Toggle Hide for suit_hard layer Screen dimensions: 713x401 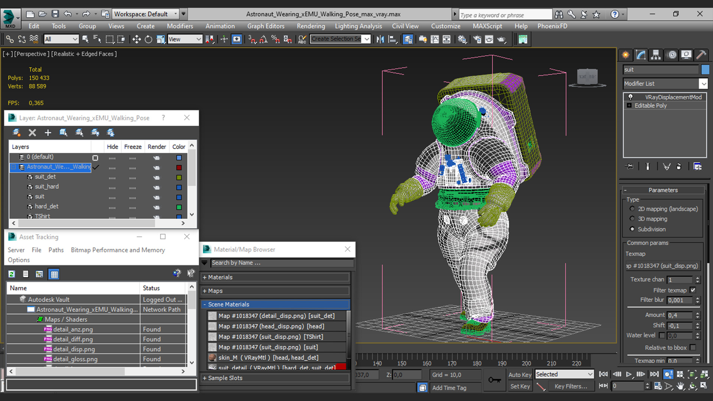pyautogui.click(x=112, y=188)
